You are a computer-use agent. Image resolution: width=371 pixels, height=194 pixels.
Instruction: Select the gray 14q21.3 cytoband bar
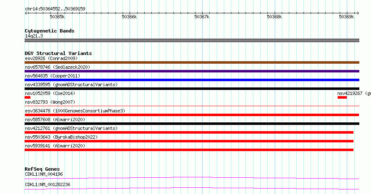tap(192, 40)
